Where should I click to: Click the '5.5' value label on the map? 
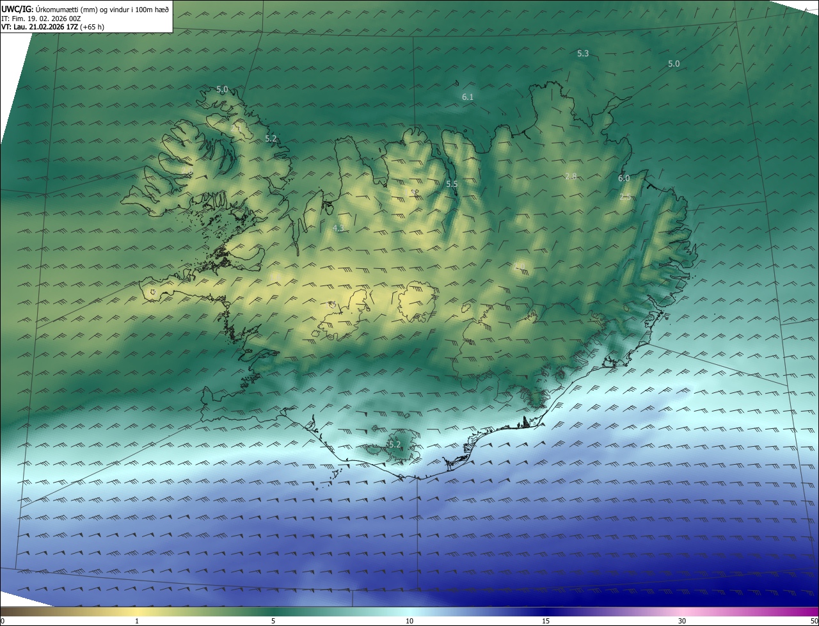tap(452, 184)
